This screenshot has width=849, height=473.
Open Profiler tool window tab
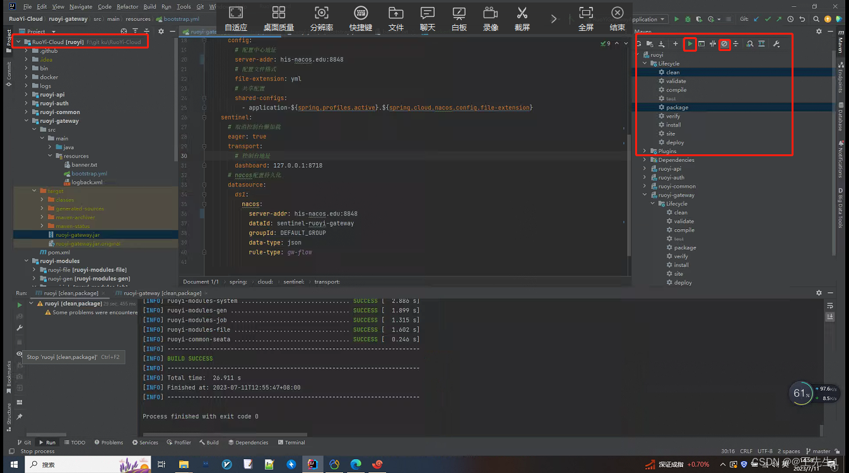[179, 442]
